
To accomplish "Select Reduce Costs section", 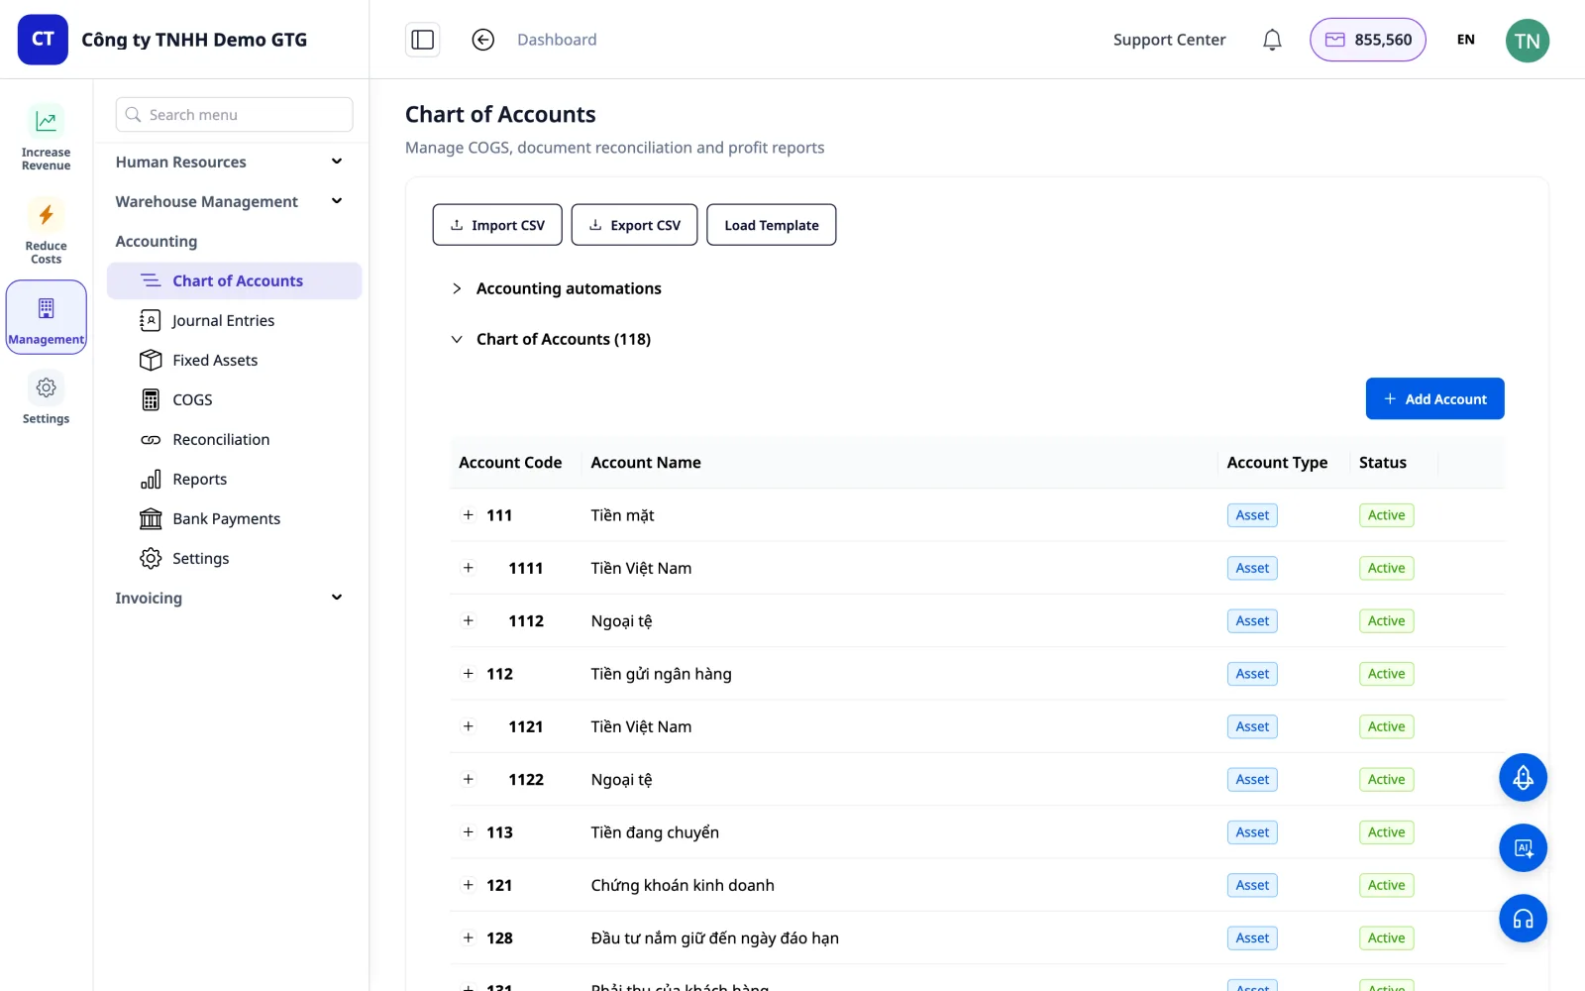I will coord(46,232).
